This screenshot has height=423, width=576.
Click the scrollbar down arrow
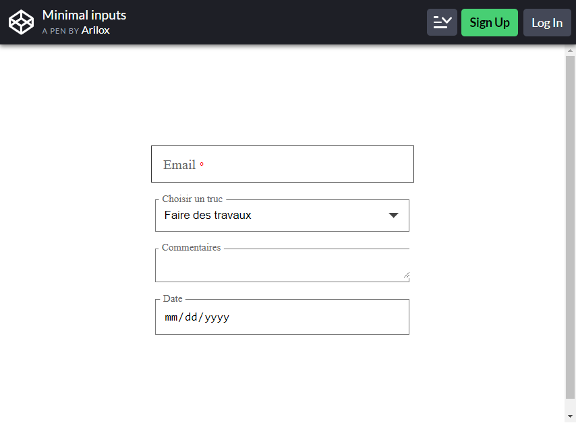[570, 416]
